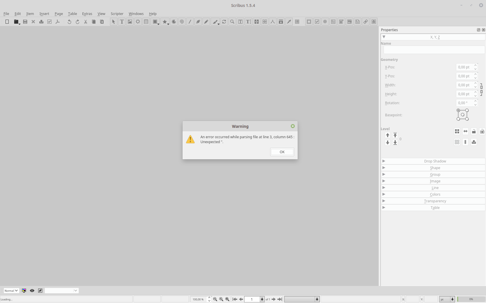Select the Image Frame tool

point(130,22)
